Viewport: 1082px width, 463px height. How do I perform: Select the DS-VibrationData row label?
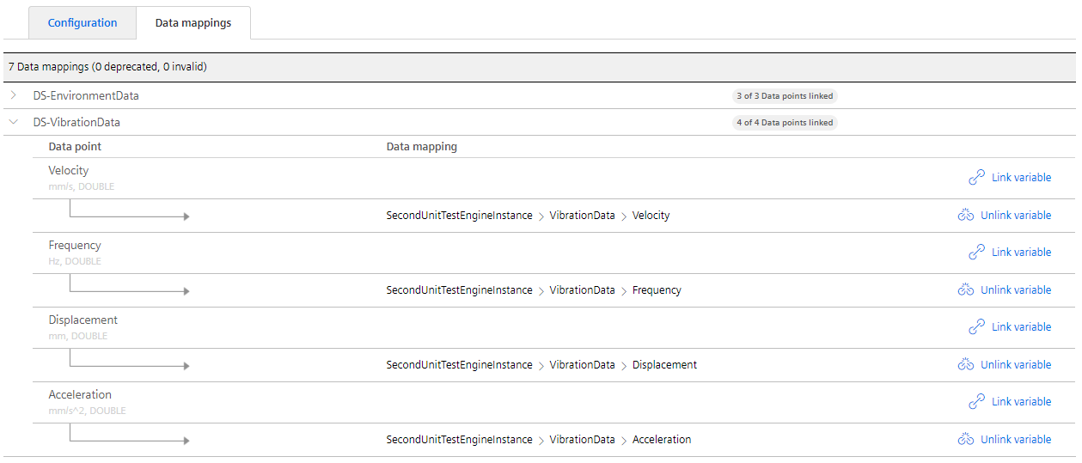pos(76,122)
